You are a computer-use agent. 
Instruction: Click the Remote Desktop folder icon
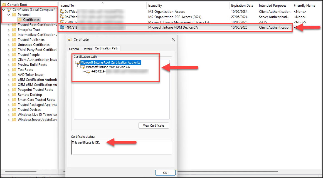tap(14, 94)
